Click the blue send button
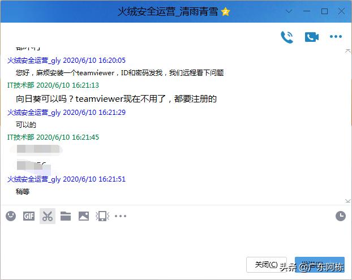 (320, 265)
